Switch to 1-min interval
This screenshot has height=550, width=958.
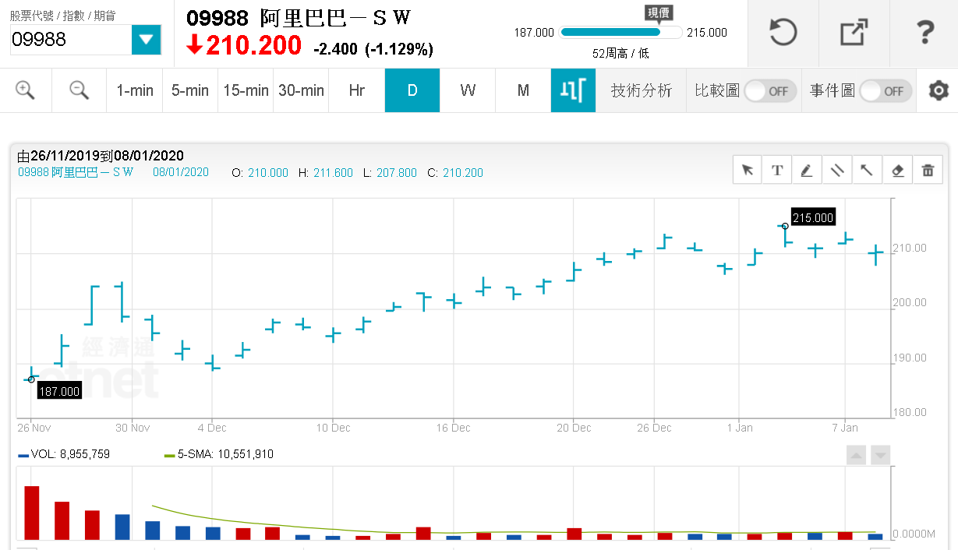135,90
